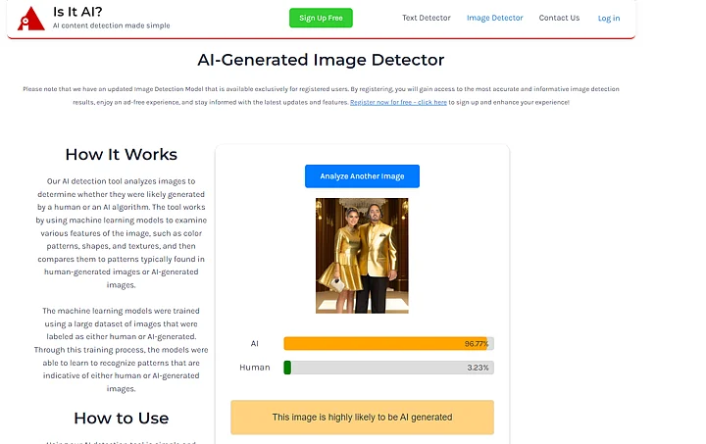The width and height of the screenshot is (706, 444).
Task: Click the red triangle site logo
Action: point(31,18)
